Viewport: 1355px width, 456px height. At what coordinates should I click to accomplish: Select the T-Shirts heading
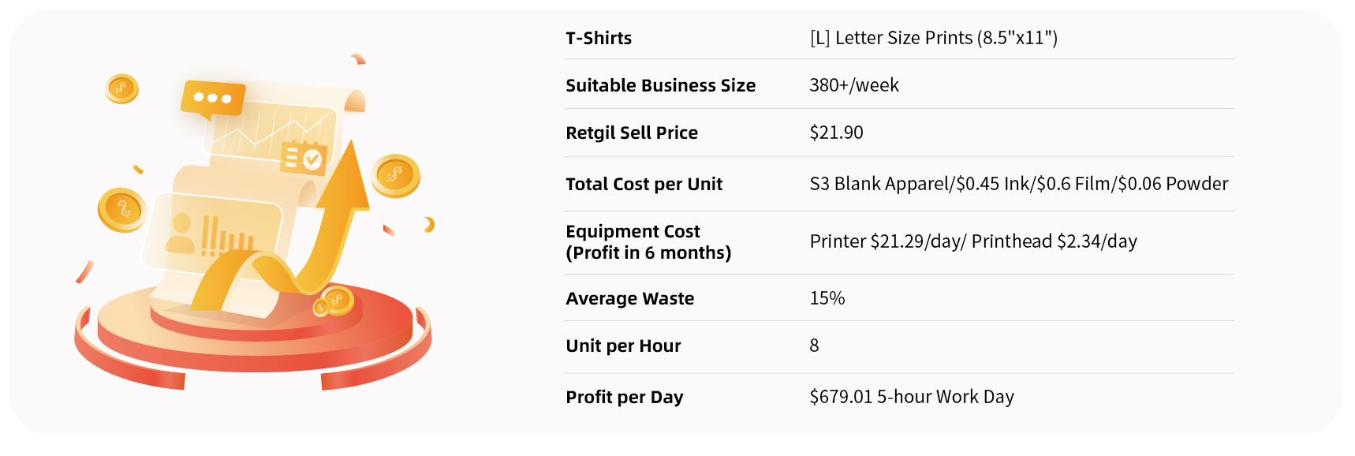point(599,38)
